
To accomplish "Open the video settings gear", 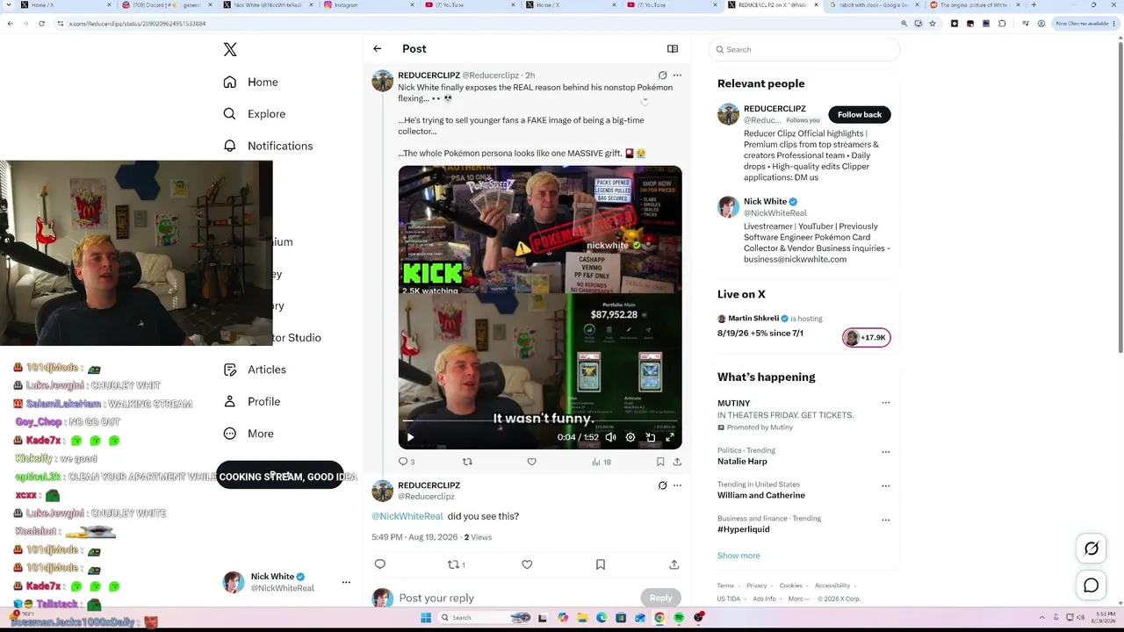I will click(x=630, y=437).
